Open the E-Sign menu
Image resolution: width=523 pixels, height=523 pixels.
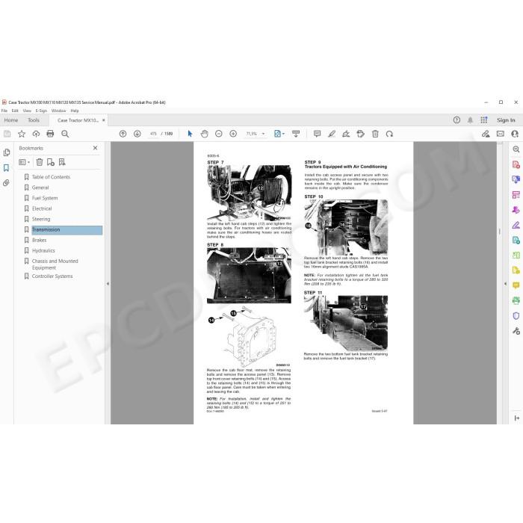click(x=41, y=111)
